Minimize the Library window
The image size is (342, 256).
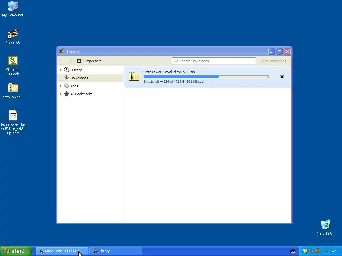271,52
